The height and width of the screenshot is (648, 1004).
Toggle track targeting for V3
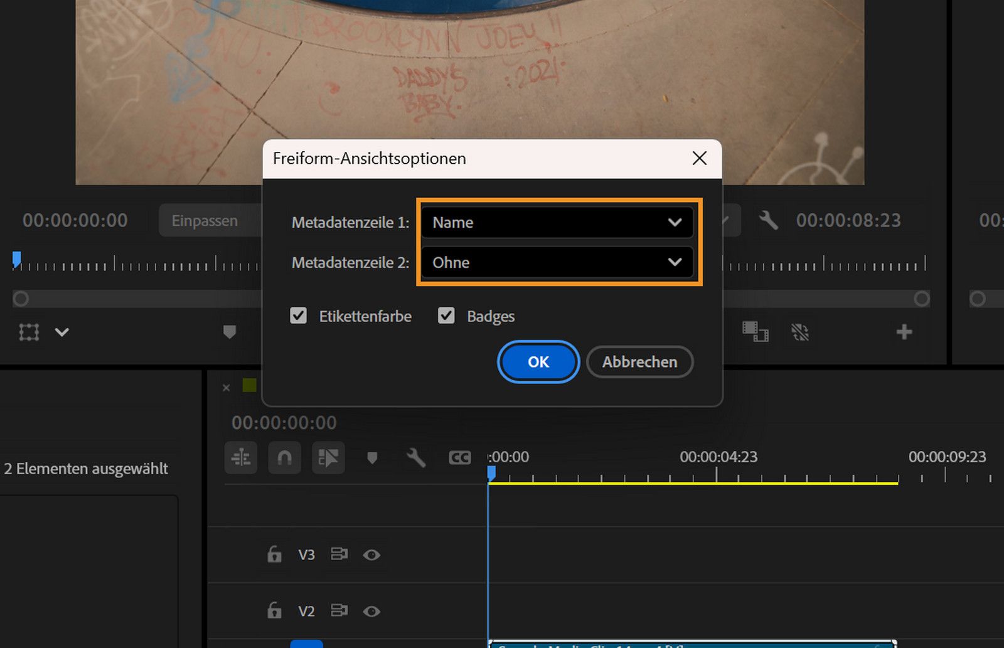pyautogui.click(x=306, y=555)
